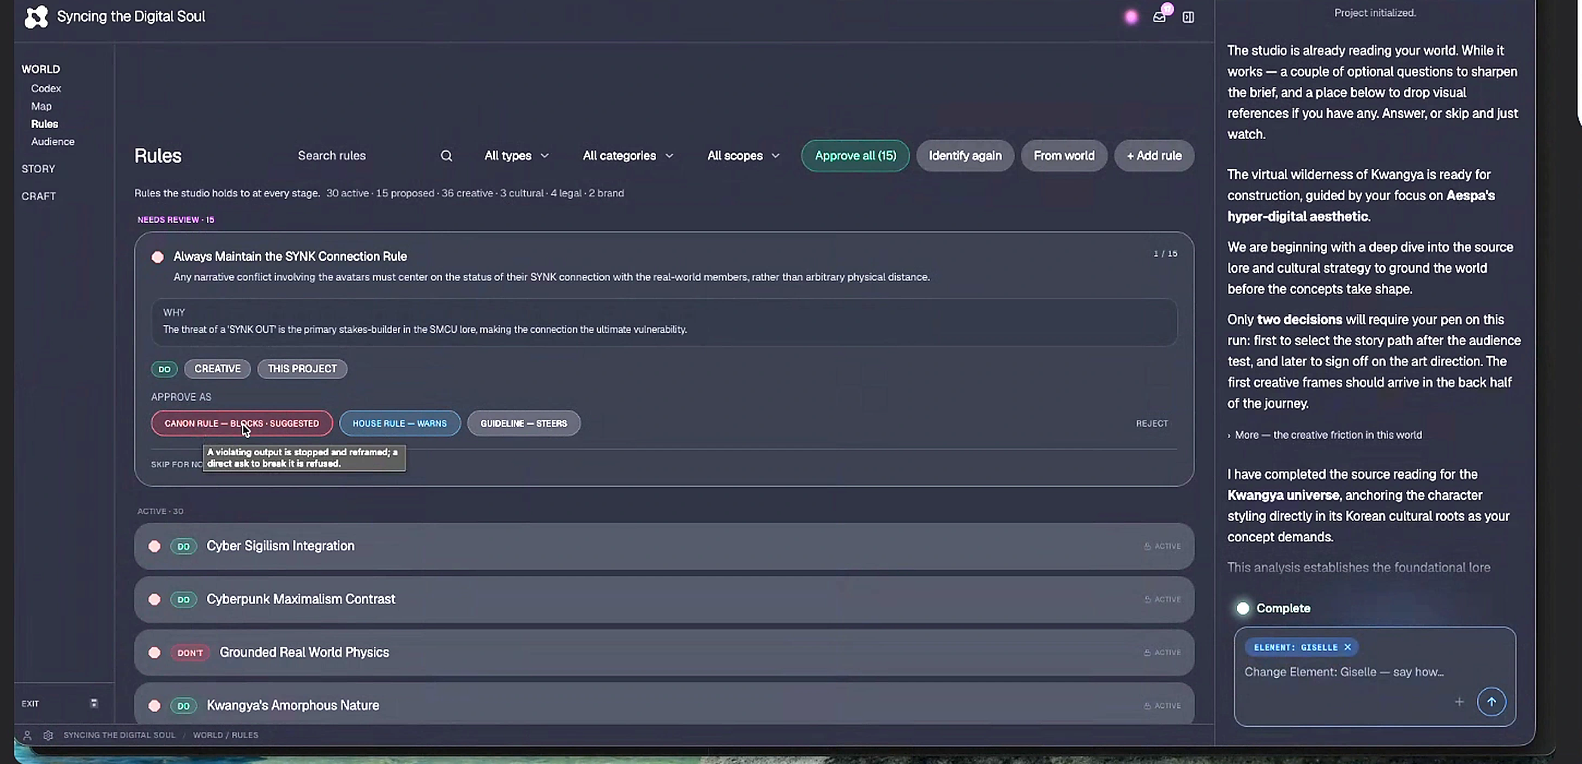This screenshot has height=764, width=1582.
Task: Click the DO tag on SYNK rule card
Action: coord(164,369)
